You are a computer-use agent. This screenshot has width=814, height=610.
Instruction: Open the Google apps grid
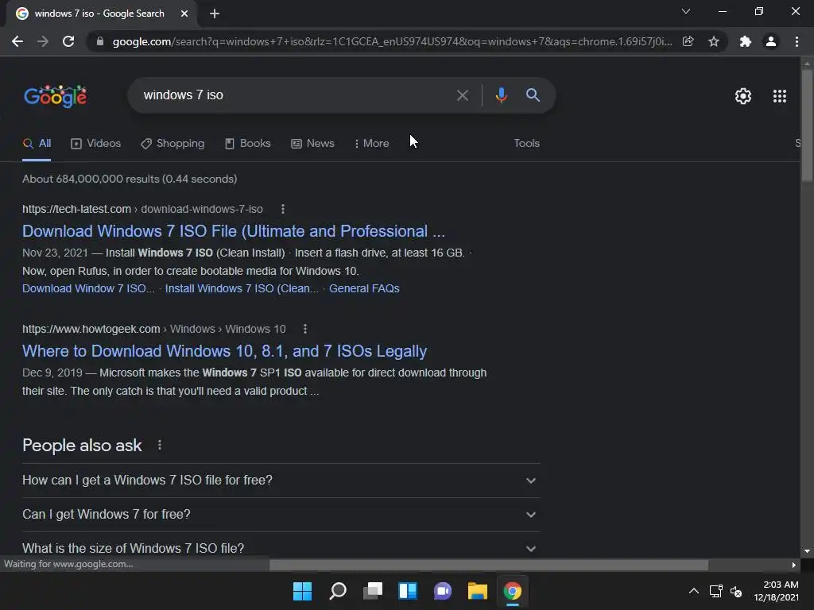(x=779, y=96)
